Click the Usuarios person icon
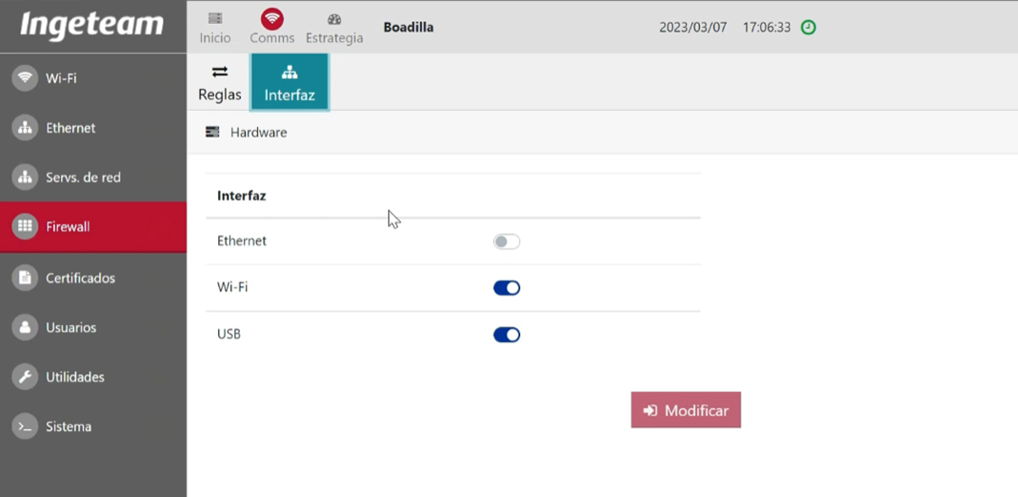Image resolution: width=1018 pixels, height=497 pixels. [25, 327]
